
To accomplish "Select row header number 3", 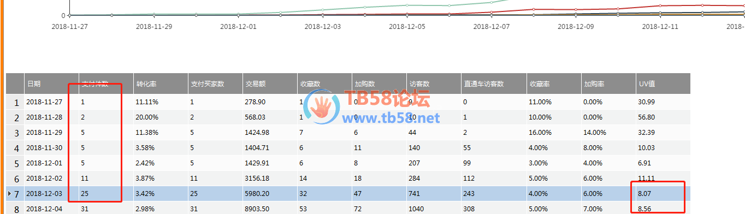I will coord(15,133).
